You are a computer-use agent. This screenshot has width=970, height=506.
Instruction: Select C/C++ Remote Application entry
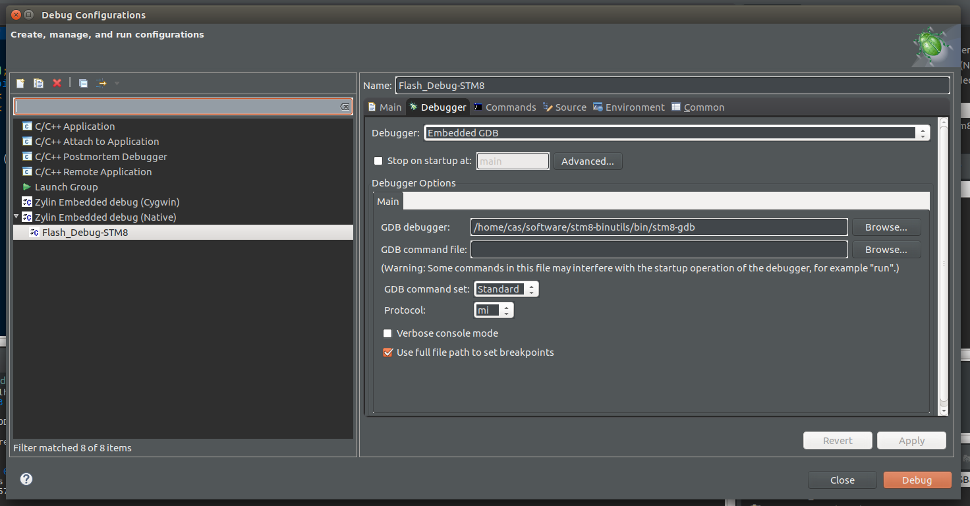click(93, 172)
